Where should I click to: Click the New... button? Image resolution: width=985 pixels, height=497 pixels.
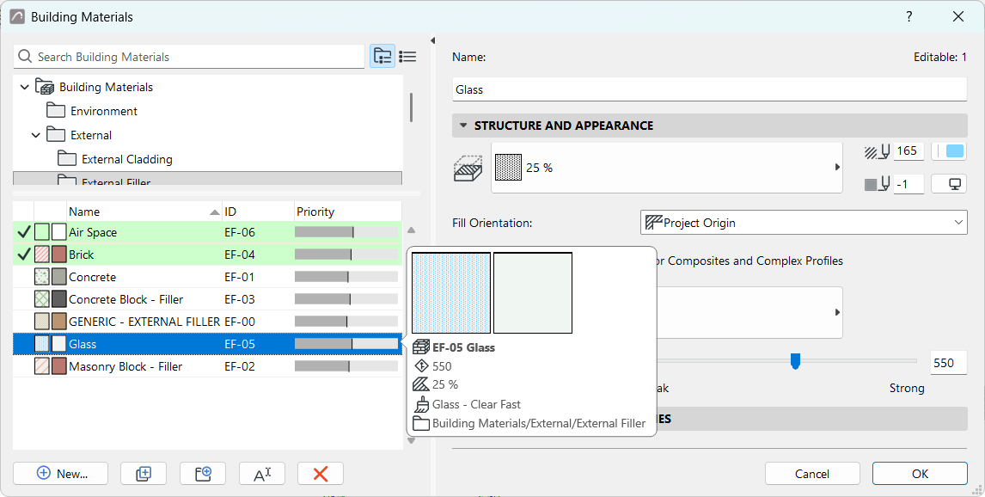pos(61,474)
